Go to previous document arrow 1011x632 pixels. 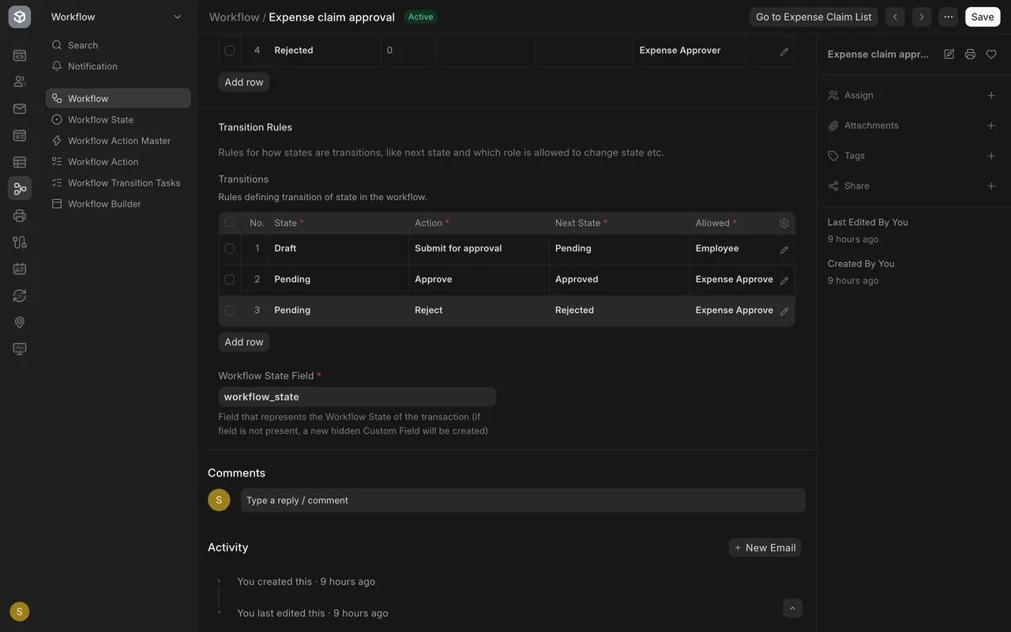pyautogui.click(x=895, y=17)
